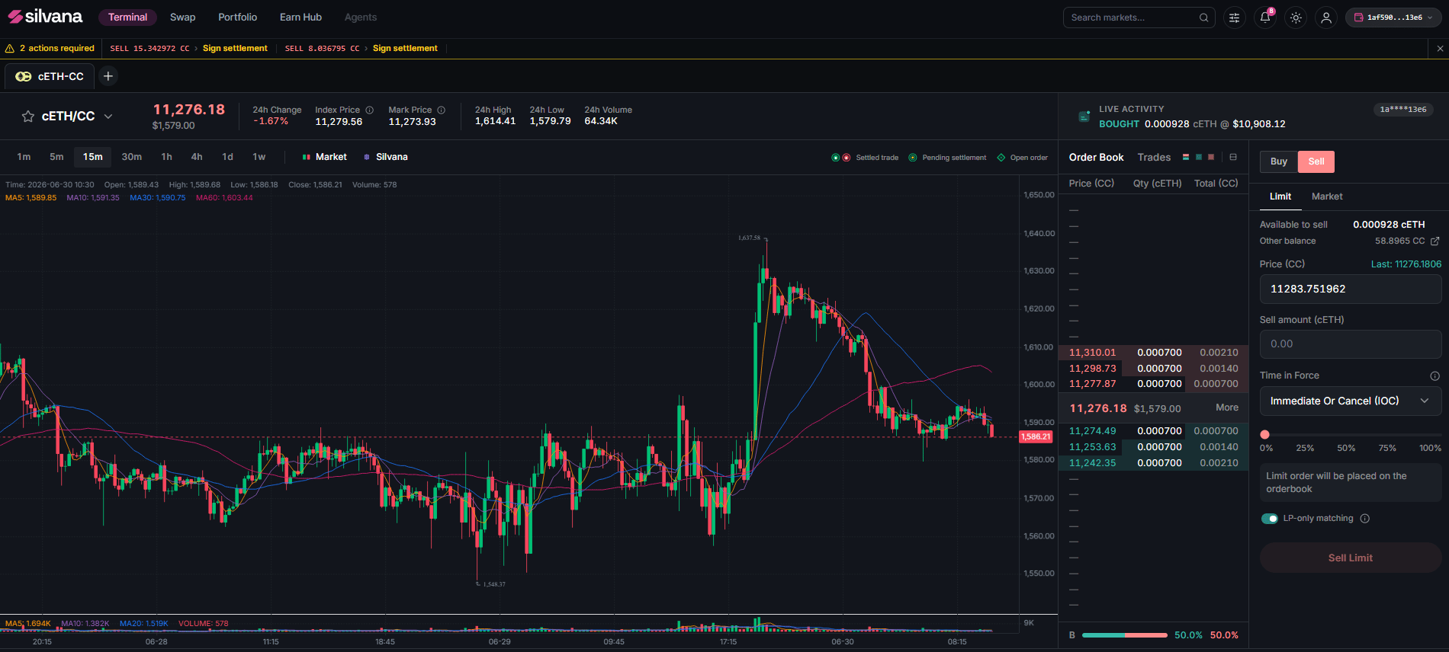Select the Buy side
The image size is (1449, 652).
[1279, 161]
